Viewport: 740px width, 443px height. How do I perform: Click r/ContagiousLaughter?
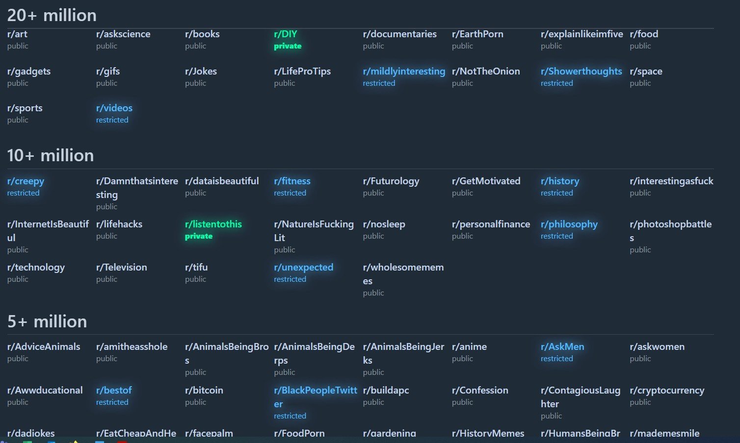coord(581,397)
